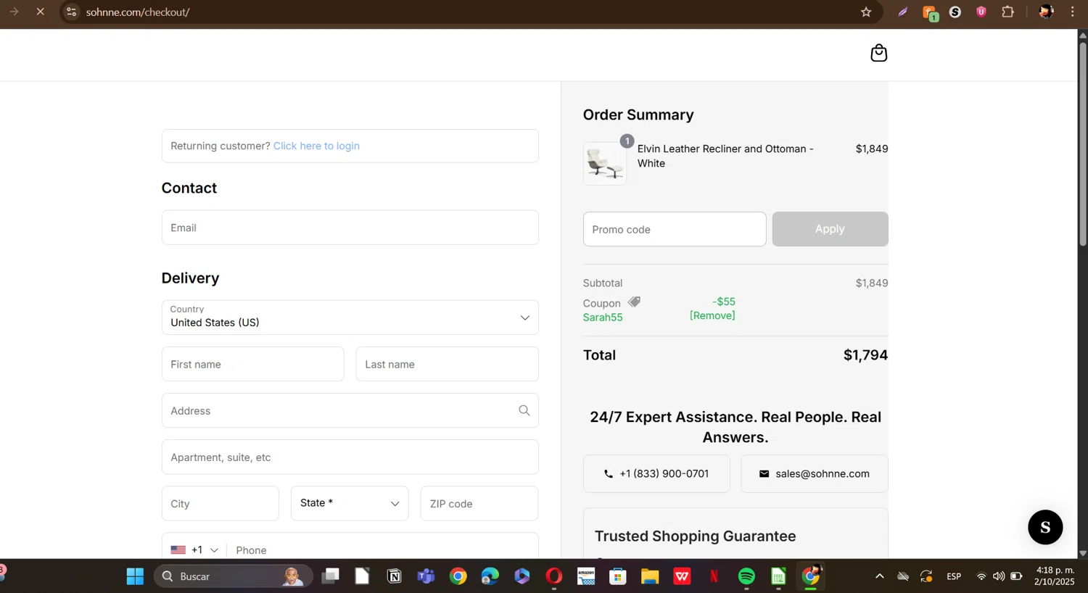Email sales@sohnne.com button
The width and height of the screenshot is (1088, 593).
[815, 473]
